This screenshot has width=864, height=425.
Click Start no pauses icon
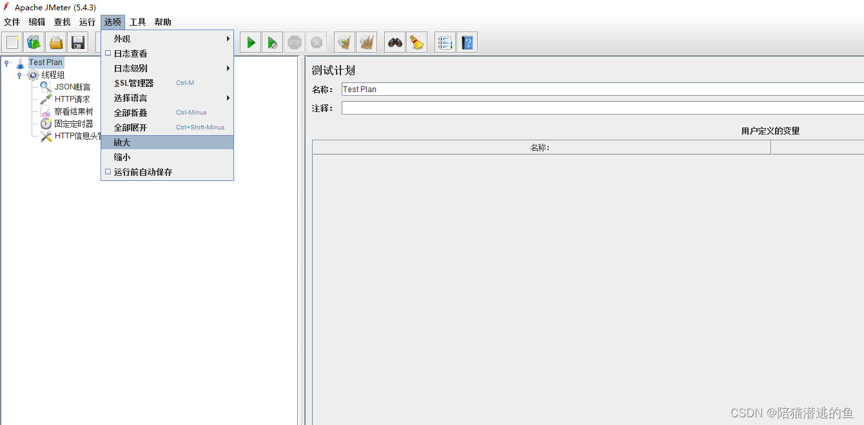click(x=273, y=43)
